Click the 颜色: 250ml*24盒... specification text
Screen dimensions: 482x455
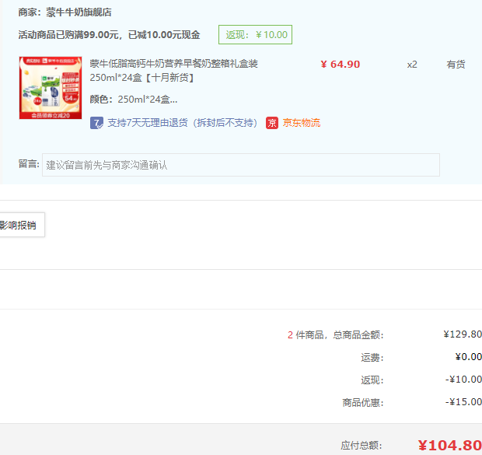point(134,100)
